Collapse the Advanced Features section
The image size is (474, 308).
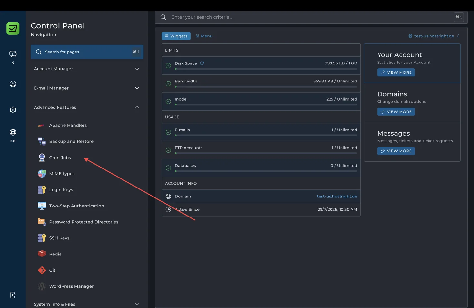[x=87, y=107]
